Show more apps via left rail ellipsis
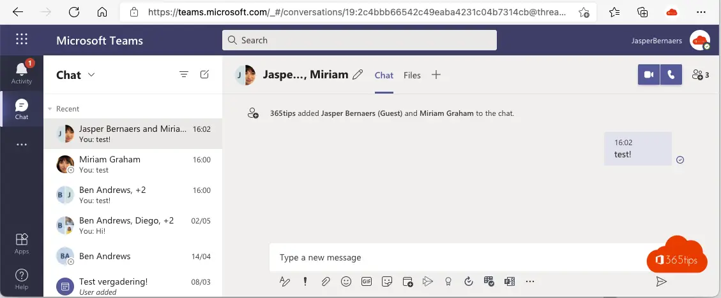 (x=22, y=145)
